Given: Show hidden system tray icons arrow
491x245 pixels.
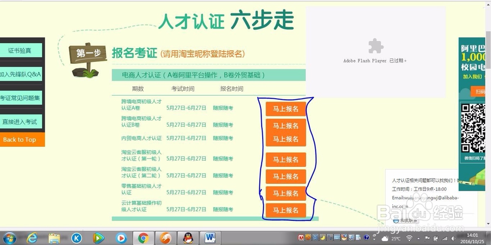Looking at the screenshot, I should (418, 239).
